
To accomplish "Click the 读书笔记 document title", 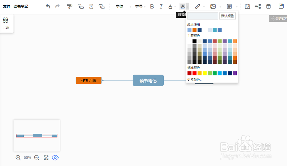I will pyautogui.click(x=21, y=6).
